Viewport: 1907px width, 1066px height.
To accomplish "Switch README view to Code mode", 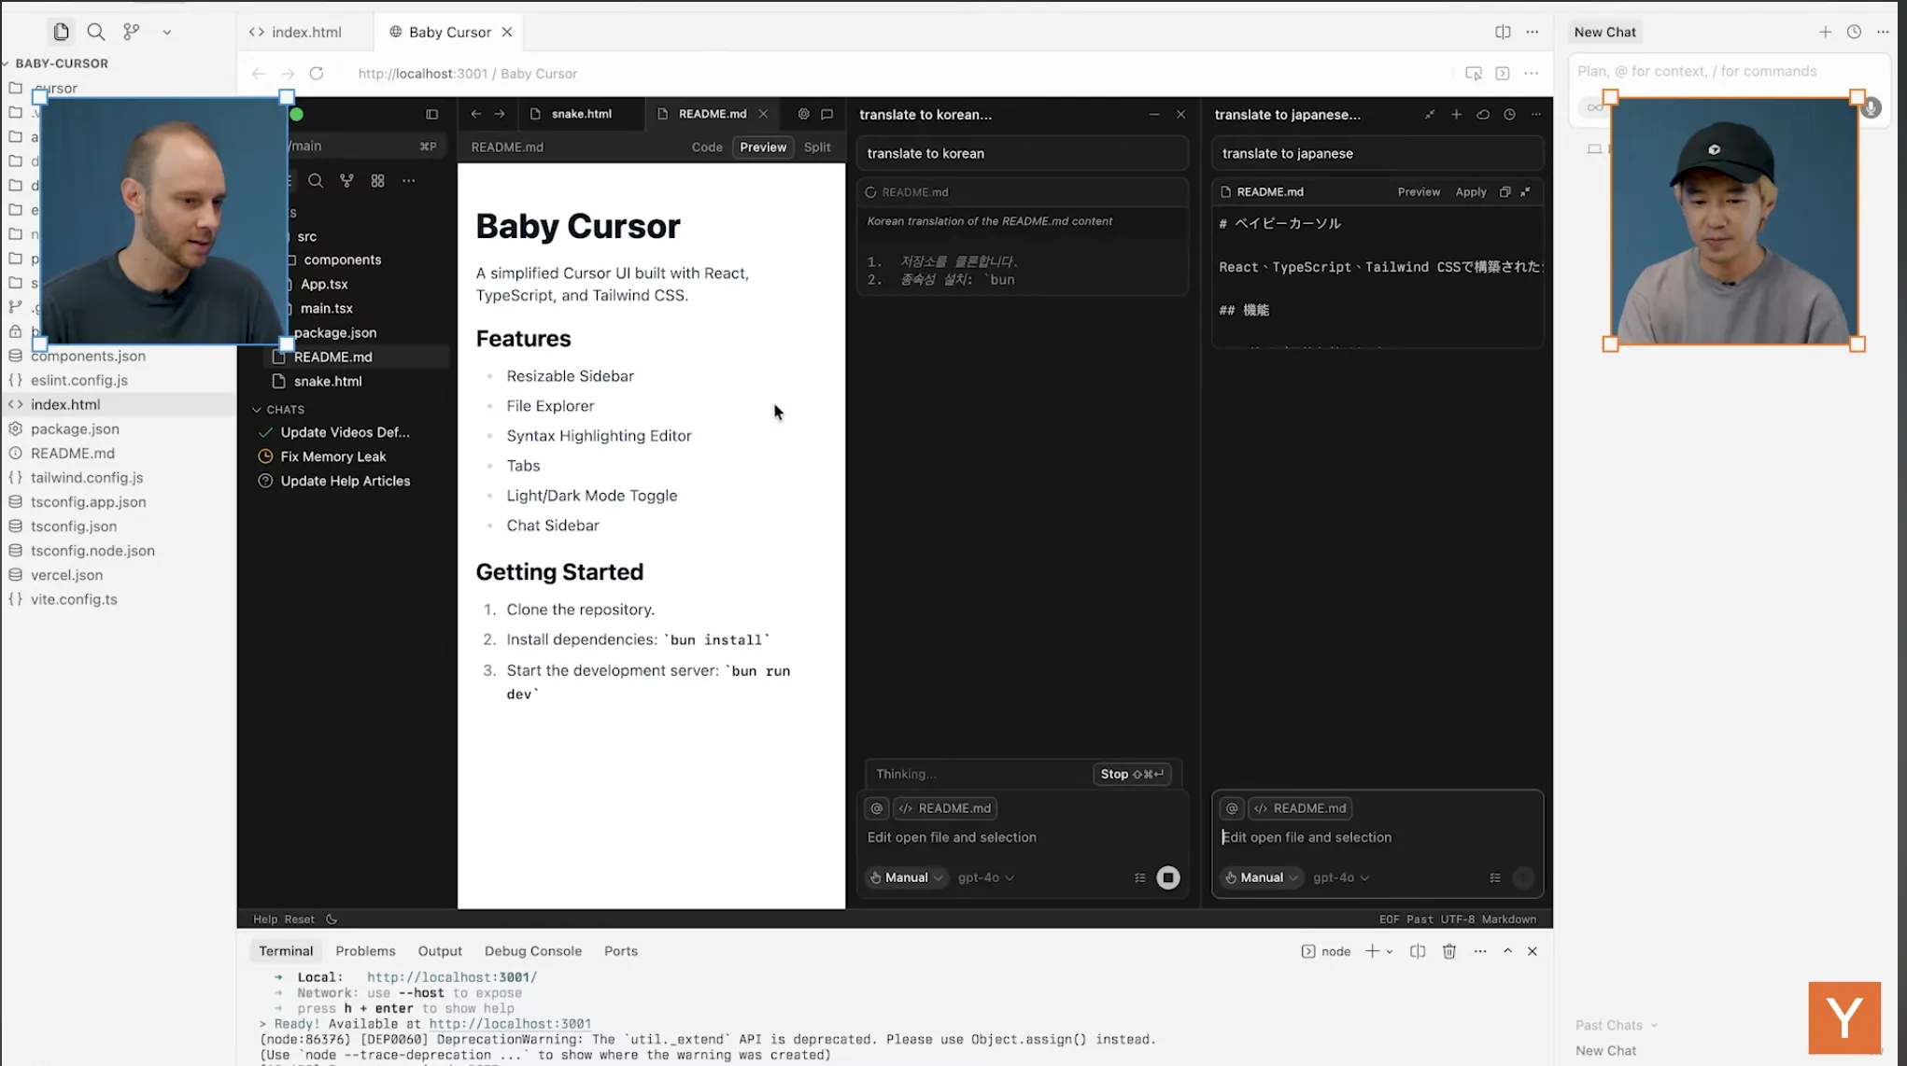I will pyautogui.click(x=707, y=147).
